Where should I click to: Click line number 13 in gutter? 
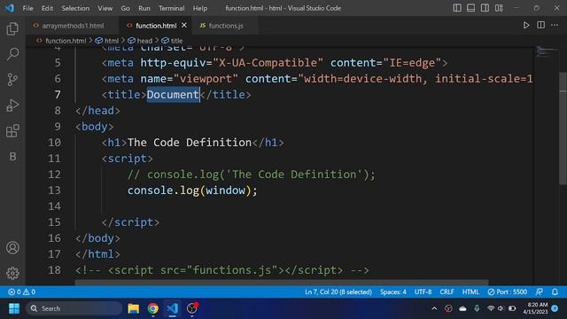54,191
